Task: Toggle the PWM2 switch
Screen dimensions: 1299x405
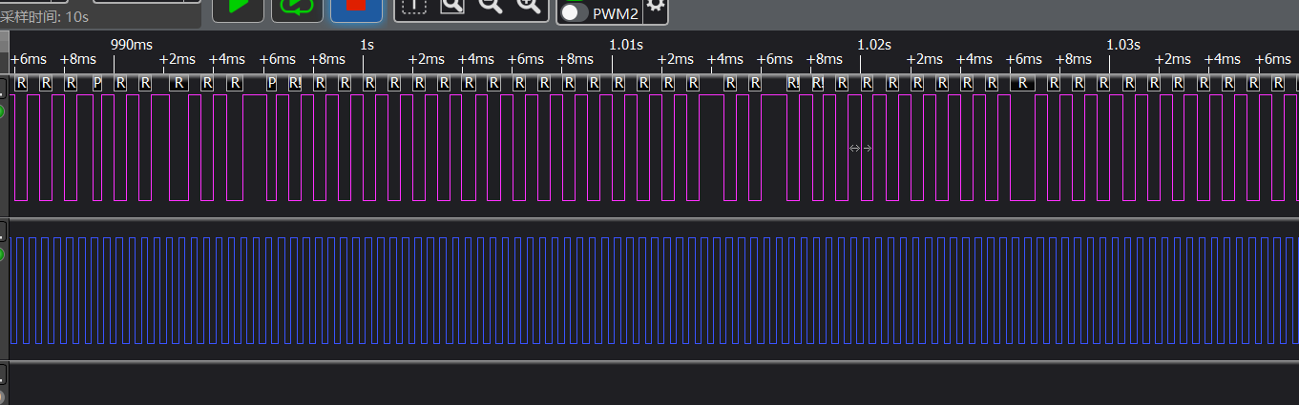Action: tap(574, 12)
